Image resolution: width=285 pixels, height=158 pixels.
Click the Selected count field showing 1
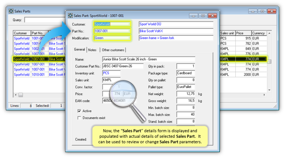pyautogui.click(x=57, y=106)
